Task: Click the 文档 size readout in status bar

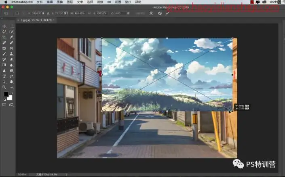Action: [47, 175]
